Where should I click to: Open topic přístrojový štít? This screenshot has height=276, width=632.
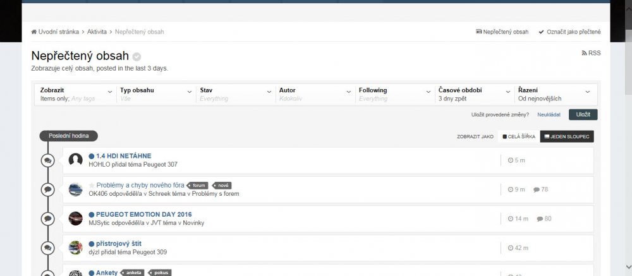coord(119,244)
